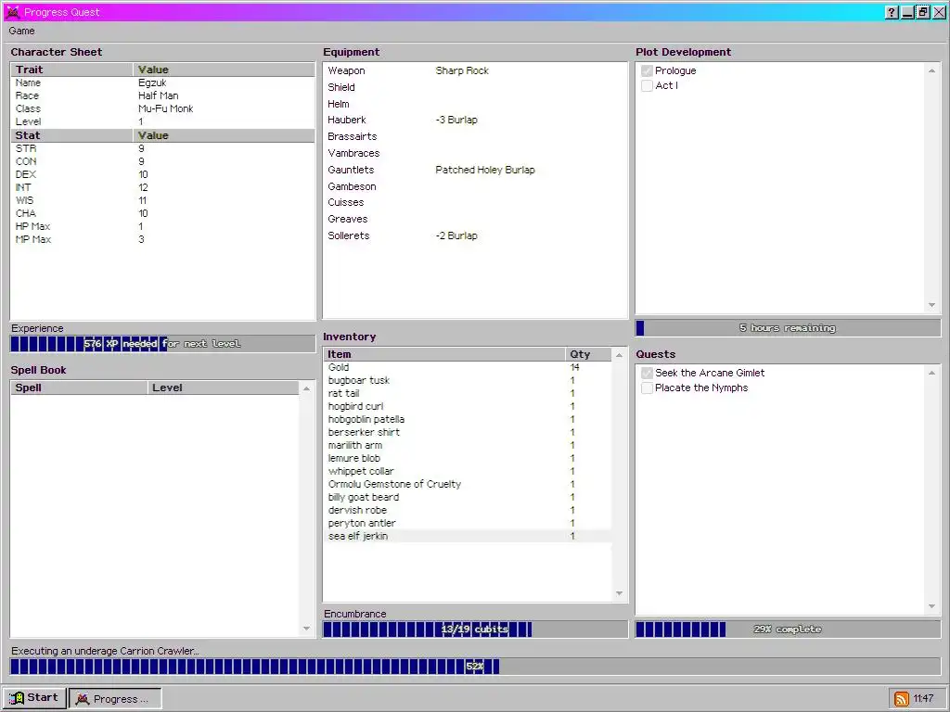The width and height of the screenshot is (950, 712).
Task: Click the INT stat row
Action: pyautogui.click(x=162, y=187)
